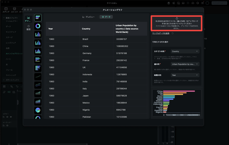Screen dimensions: 229x145
Task: Open the チャート chart panel
Action: click(28, 19)
